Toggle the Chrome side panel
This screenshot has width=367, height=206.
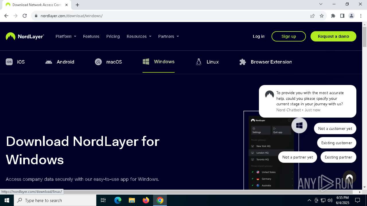click(x=342, y=16)
